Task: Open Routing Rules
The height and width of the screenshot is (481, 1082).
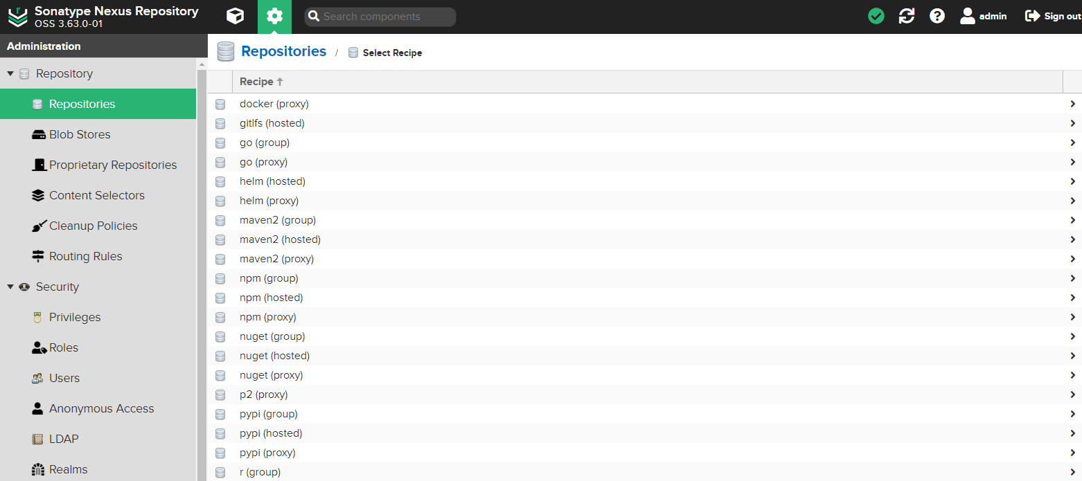Action: click(98, 256)
